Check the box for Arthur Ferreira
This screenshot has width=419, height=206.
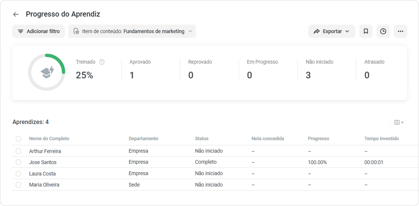click(x=18, y=151)
